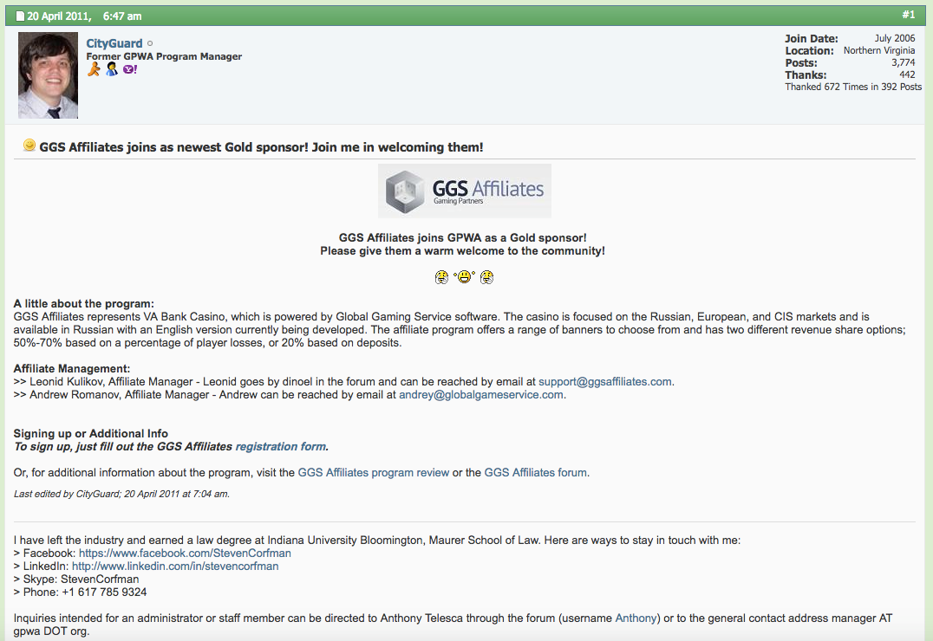This screenshot has width=933, height=641.
Task: Click the posts count '3,774'
Action: (x=904, y=62)
